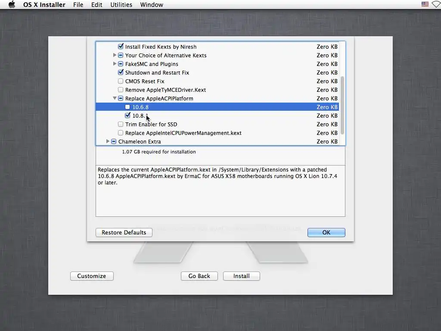Viewport: 441px width, 331px height.
Task: Click the US flag input source icon
Action: click(x=425, y=4)
